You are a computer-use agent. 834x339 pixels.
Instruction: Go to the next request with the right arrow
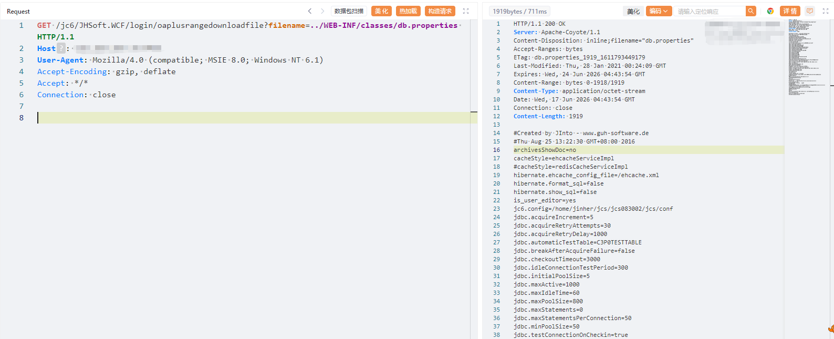click(322, 11)
